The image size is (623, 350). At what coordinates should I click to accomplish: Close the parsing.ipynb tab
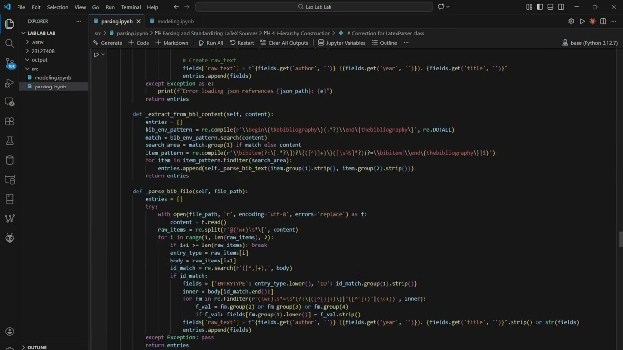pyautogui.click(x=138, y=21)
